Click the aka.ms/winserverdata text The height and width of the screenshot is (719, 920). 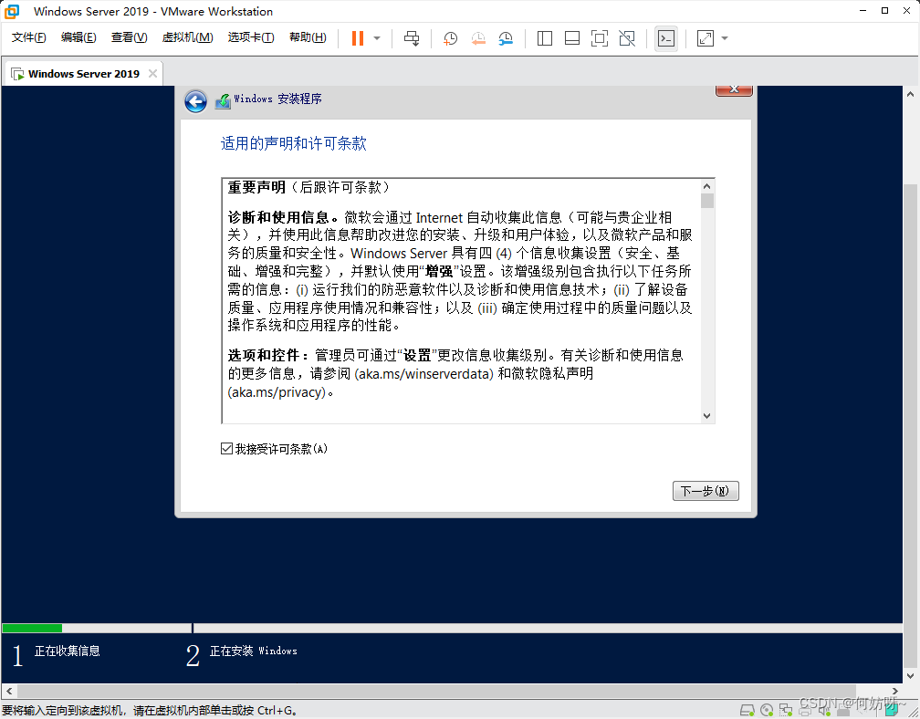coord(423,373)
